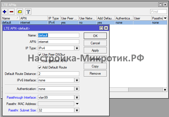
Task: Click the APN input field
Action: click(x=59, y=42)
